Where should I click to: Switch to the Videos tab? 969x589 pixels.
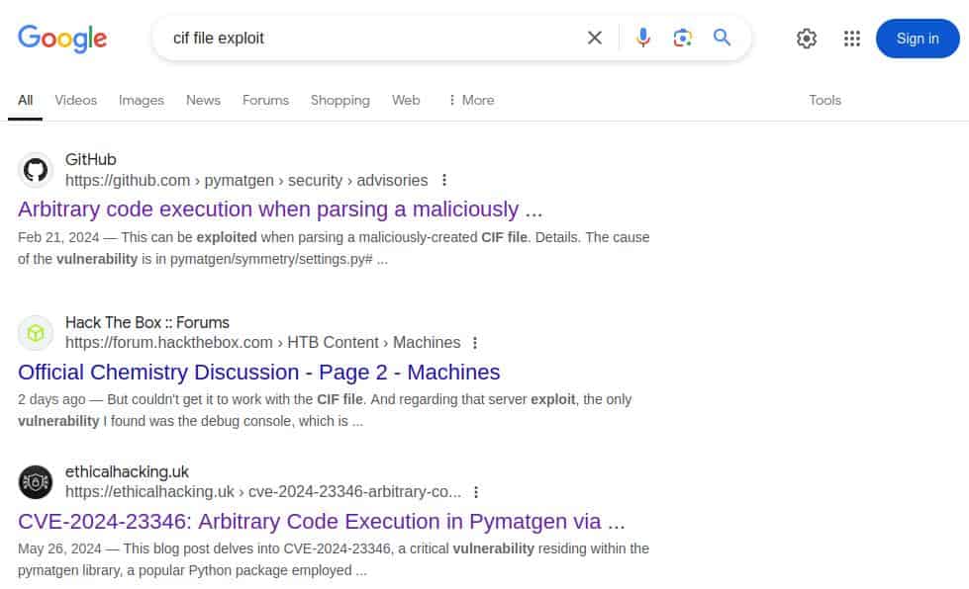click(x=76, y=100)
